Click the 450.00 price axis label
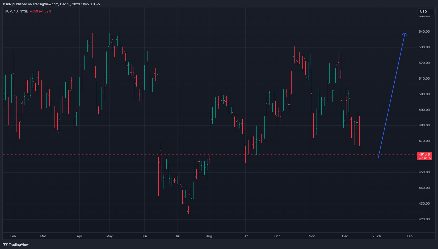This screenshot has height=249, width=438. (x=424, y=172)
